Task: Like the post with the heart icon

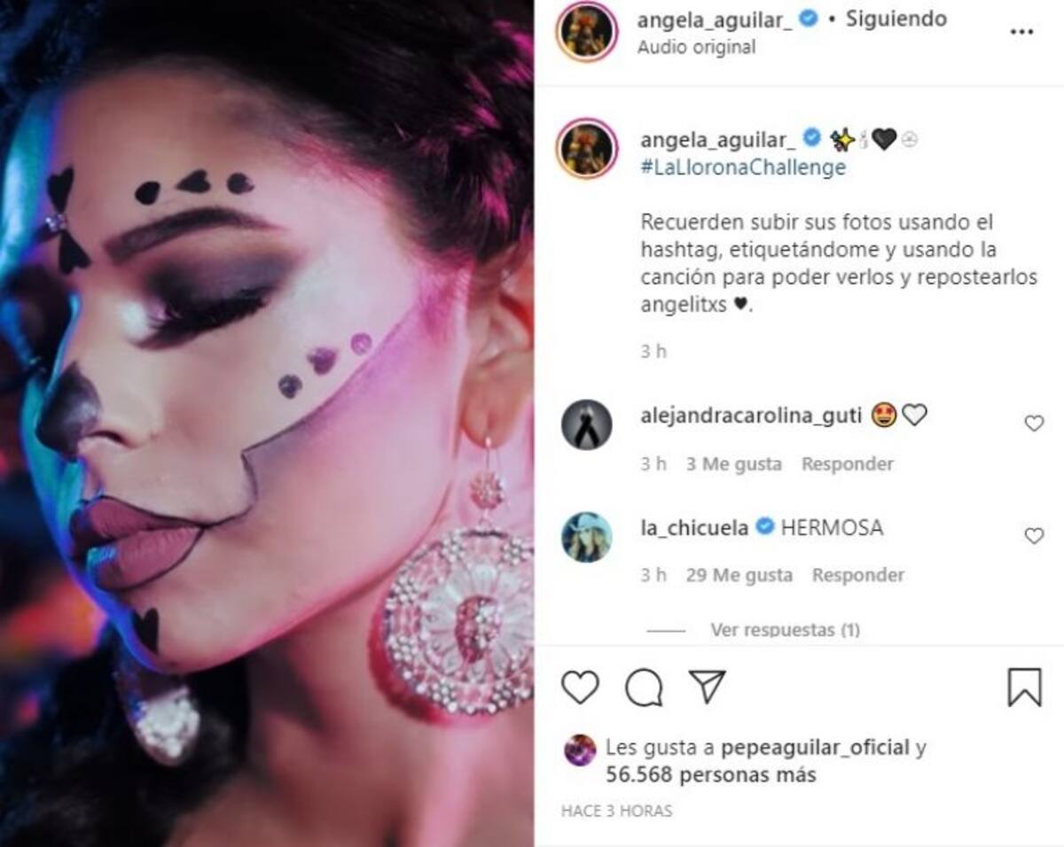Action: pyautogui.click(x=581, y=688)
